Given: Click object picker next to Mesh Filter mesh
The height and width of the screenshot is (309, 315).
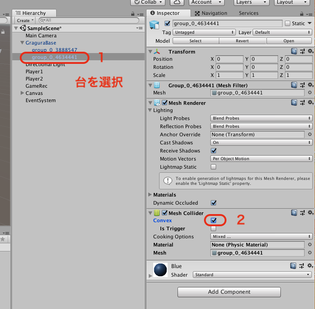Looking at the screenshot, I should point(310,93).
